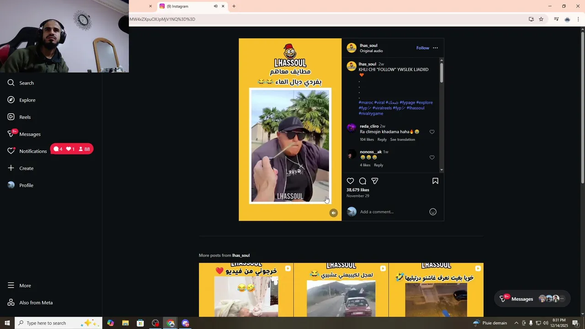Toggle the video sound button on reel
Screen dimensions: 585x329
pos(334,213)
